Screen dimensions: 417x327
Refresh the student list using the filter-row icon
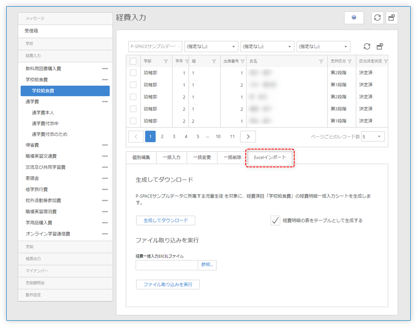(367, 47)
